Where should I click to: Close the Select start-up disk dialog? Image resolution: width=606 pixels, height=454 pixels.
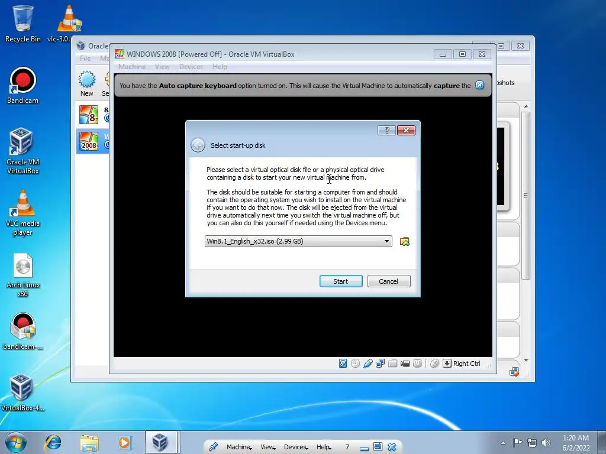[406, 131]
